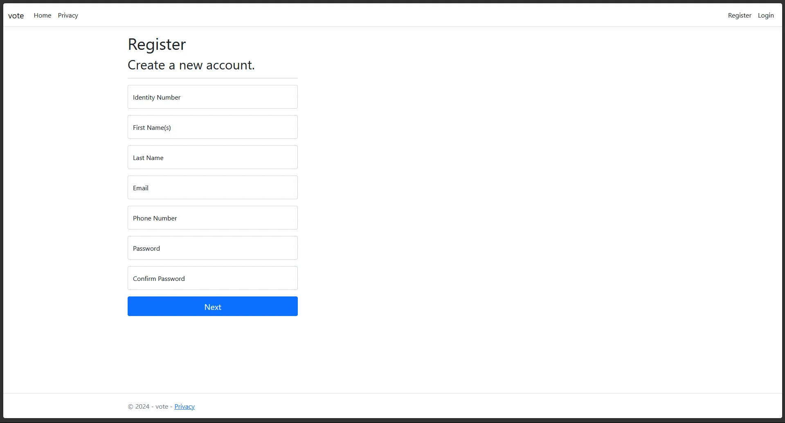Click the Confirm Password label text
Image resolution: width=785 pixels, height=423 pixels.
click(x=159, y=279)
